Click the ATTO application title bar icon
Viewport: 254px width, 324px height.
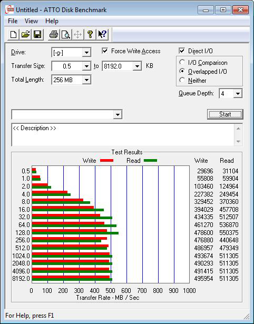tap(9, 9)
